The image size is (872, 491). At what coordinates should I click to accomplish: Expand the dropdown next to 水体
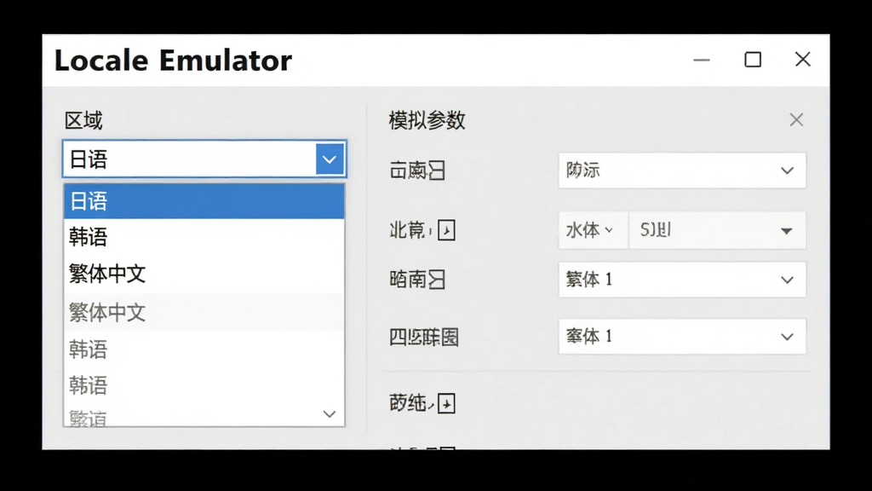click(717, 230)
